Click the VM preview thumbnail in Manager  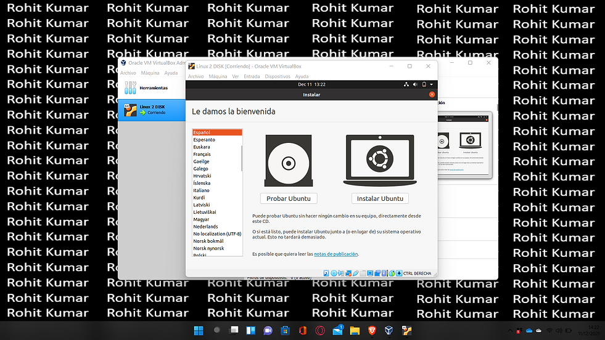click(465, 145)
